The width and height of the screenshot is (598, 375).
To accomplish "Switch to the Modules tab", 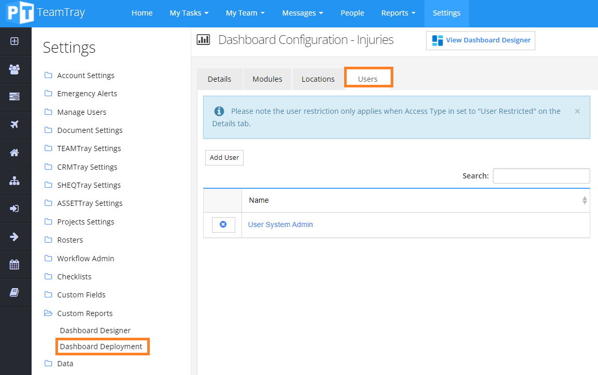I will tap(267, 79).
